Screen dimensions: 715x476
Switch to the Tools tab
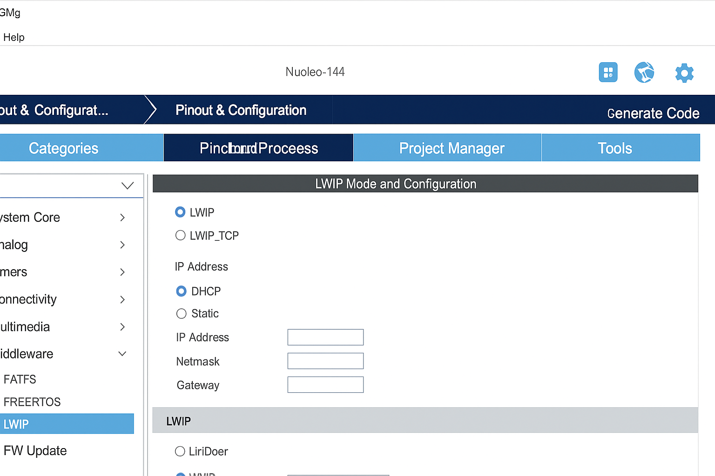pos(621,148)
